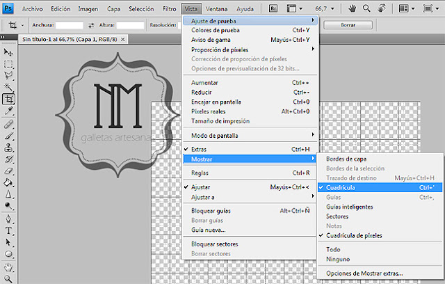Click the Rotate View icon in application bar
Viewport: 445px width, 284px height.
pos(382,8)
